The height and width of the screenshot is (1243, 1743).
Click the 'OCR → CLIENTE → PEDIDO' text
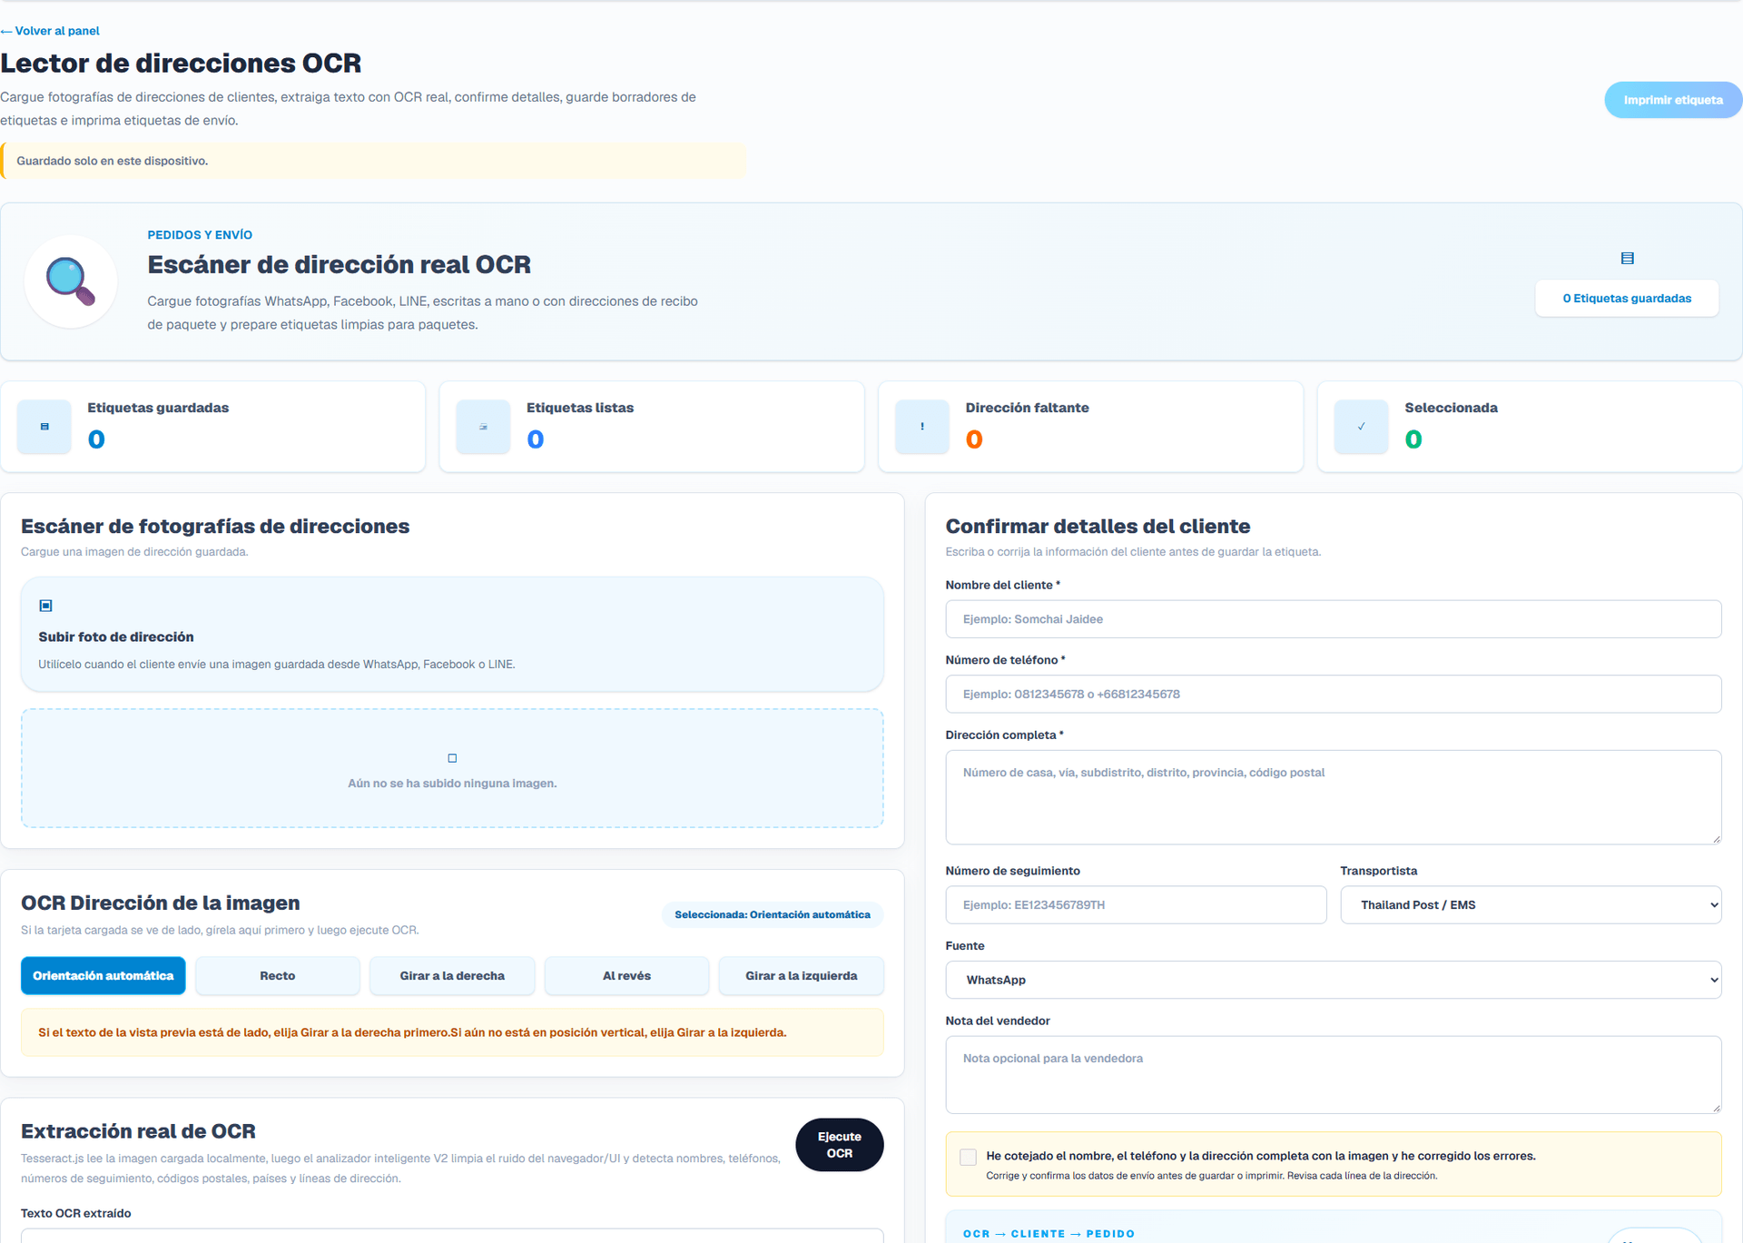click(x=1049, y=1234)
